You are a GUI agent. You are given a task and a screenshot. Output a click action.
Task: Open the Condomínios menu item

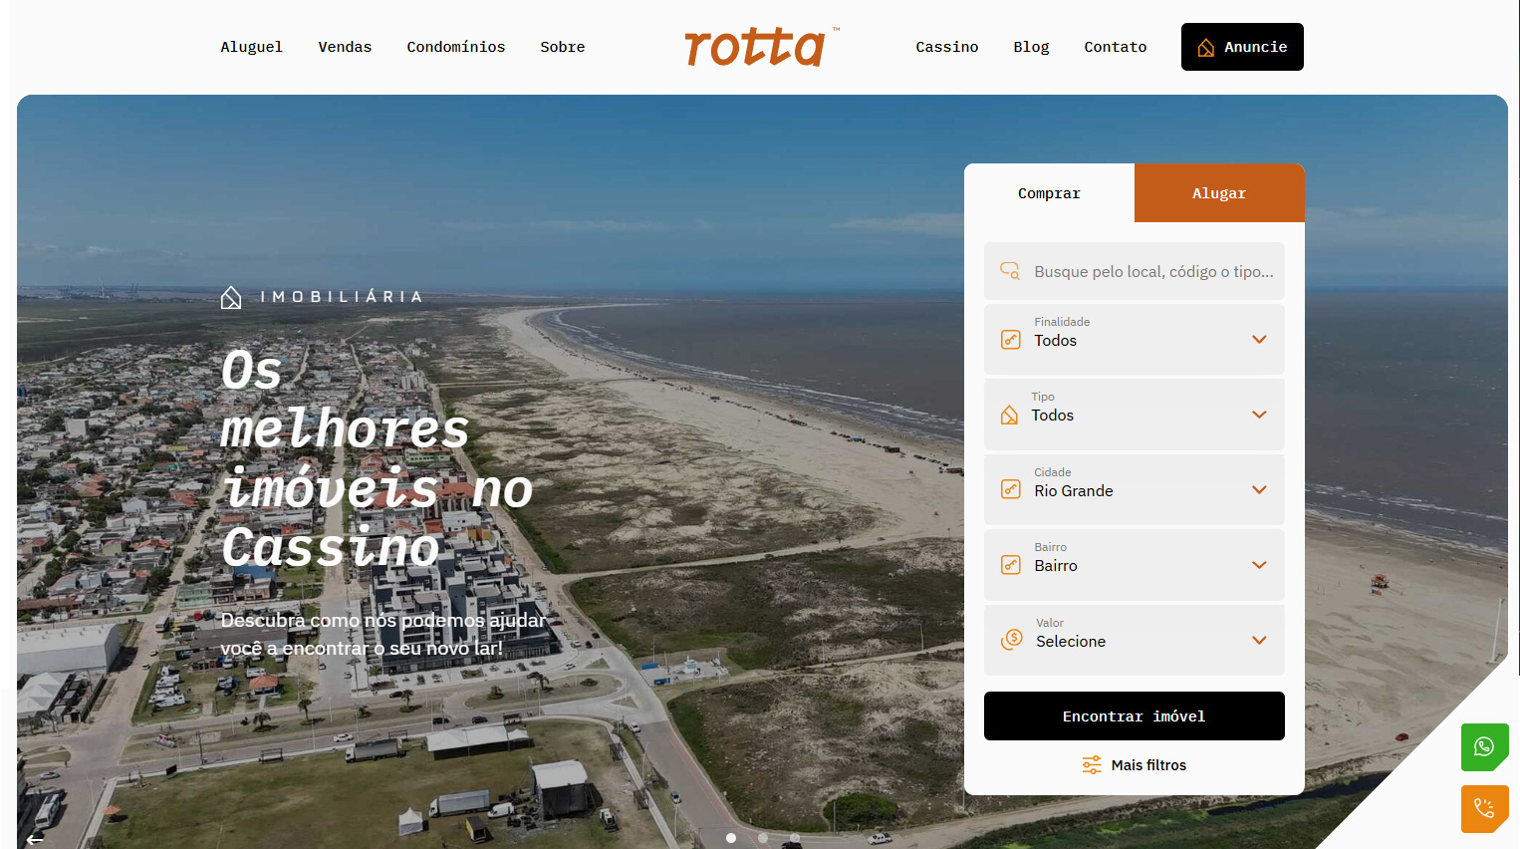(455, 47)
